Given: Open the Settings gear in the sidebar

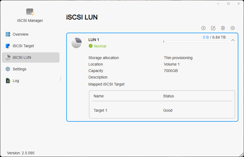Looking at the screenshot, I should click(8, 69).
